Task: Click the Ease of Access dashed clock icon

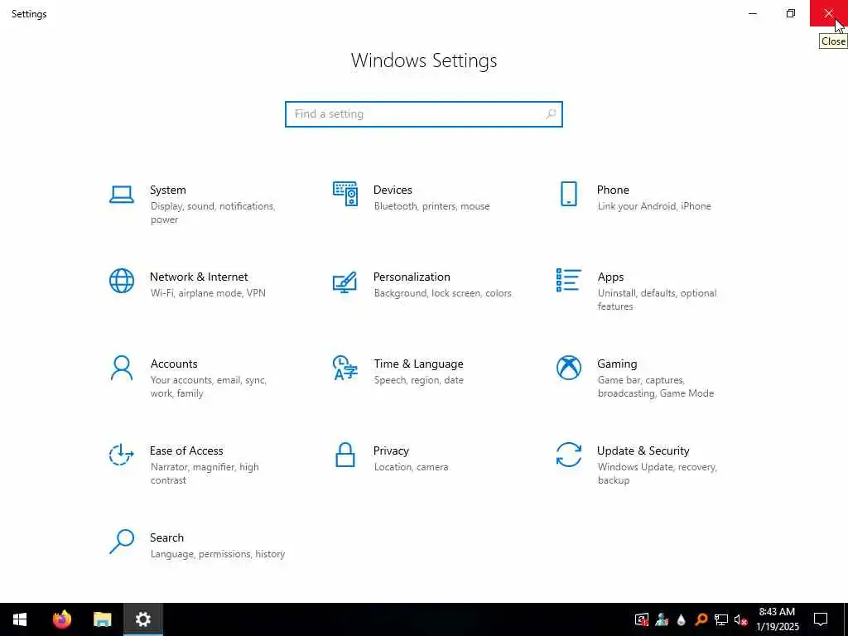Action: [x=121, y=455]
